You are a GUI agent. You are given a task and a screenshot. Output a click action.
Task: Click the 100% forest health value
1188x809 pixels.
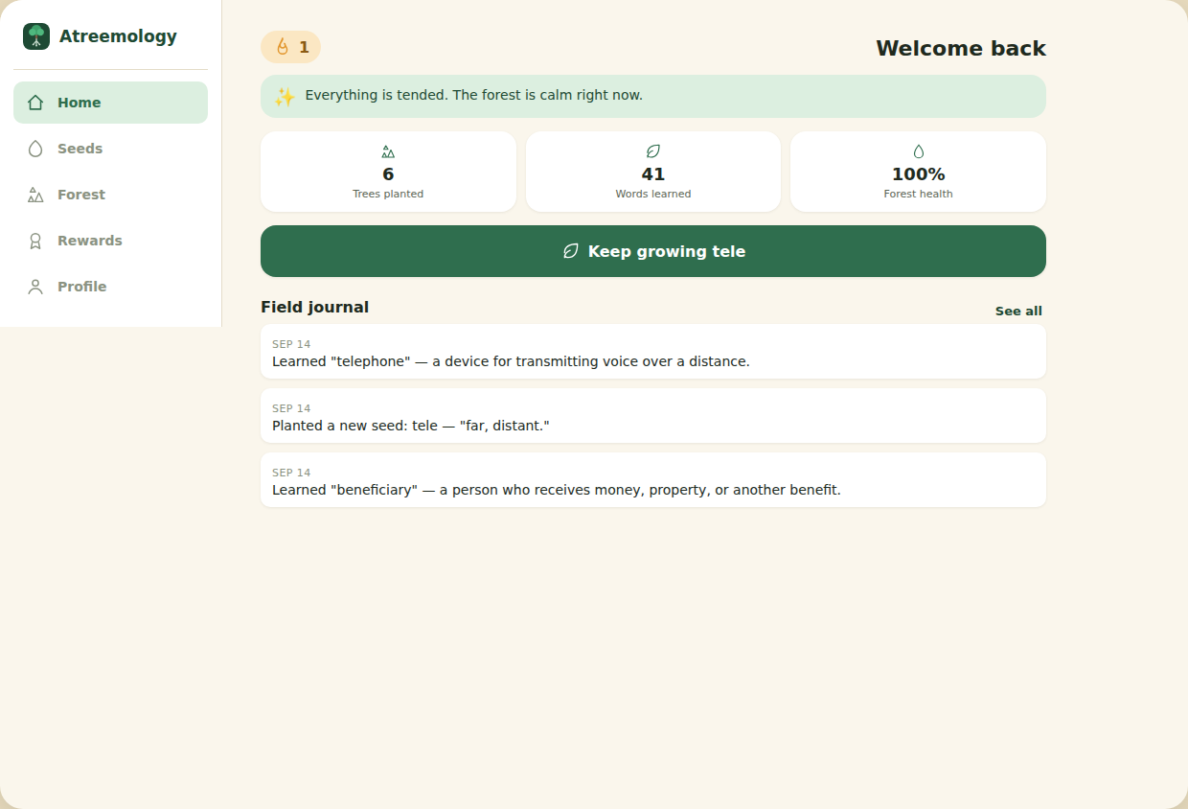[919, 174]
